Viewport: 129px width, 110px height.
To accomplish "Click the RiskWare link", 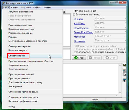I will 80,41.
